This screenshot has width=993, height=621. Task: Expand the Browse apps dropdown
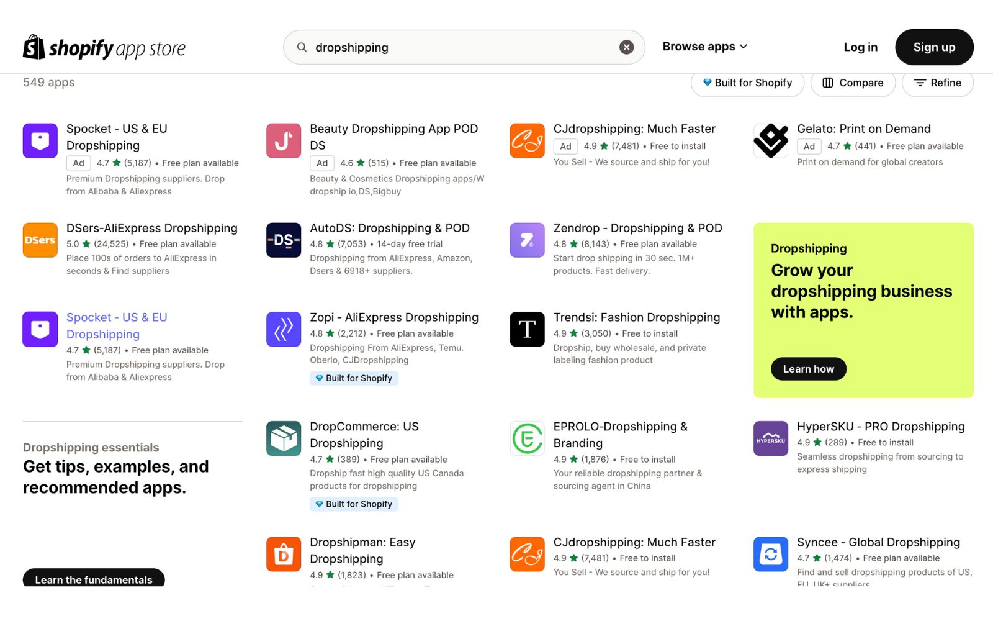click(705, 47)
